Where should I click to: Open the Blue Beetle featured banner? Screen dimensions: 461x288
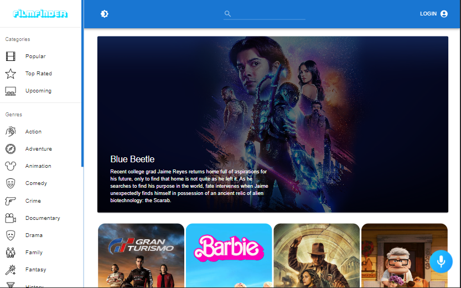point(272,124)
